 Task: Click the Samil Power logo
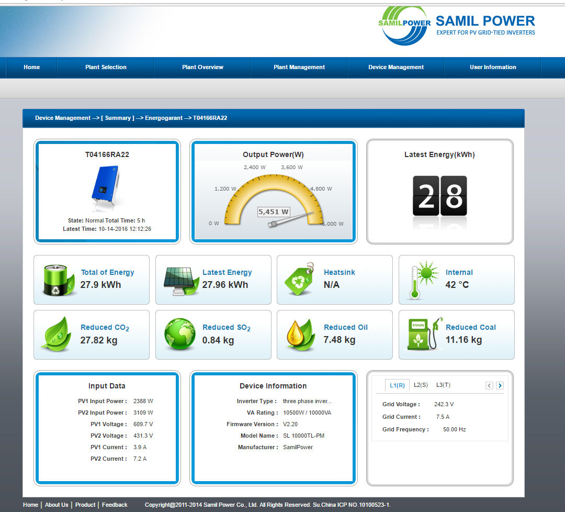click(457, 26)
